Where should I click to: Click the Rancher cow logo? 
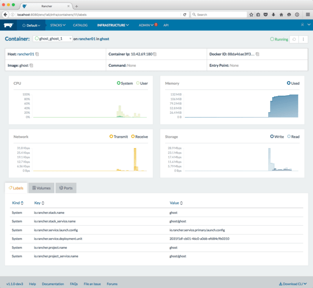coord(9,25)
